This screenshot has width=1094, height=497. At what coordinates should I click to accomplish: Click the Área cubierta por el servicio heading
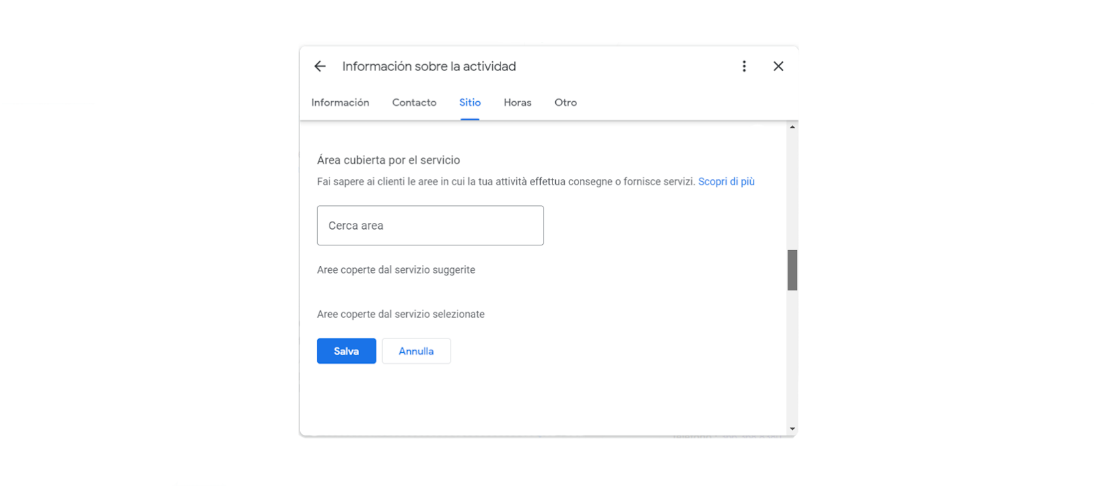[388, 160]
